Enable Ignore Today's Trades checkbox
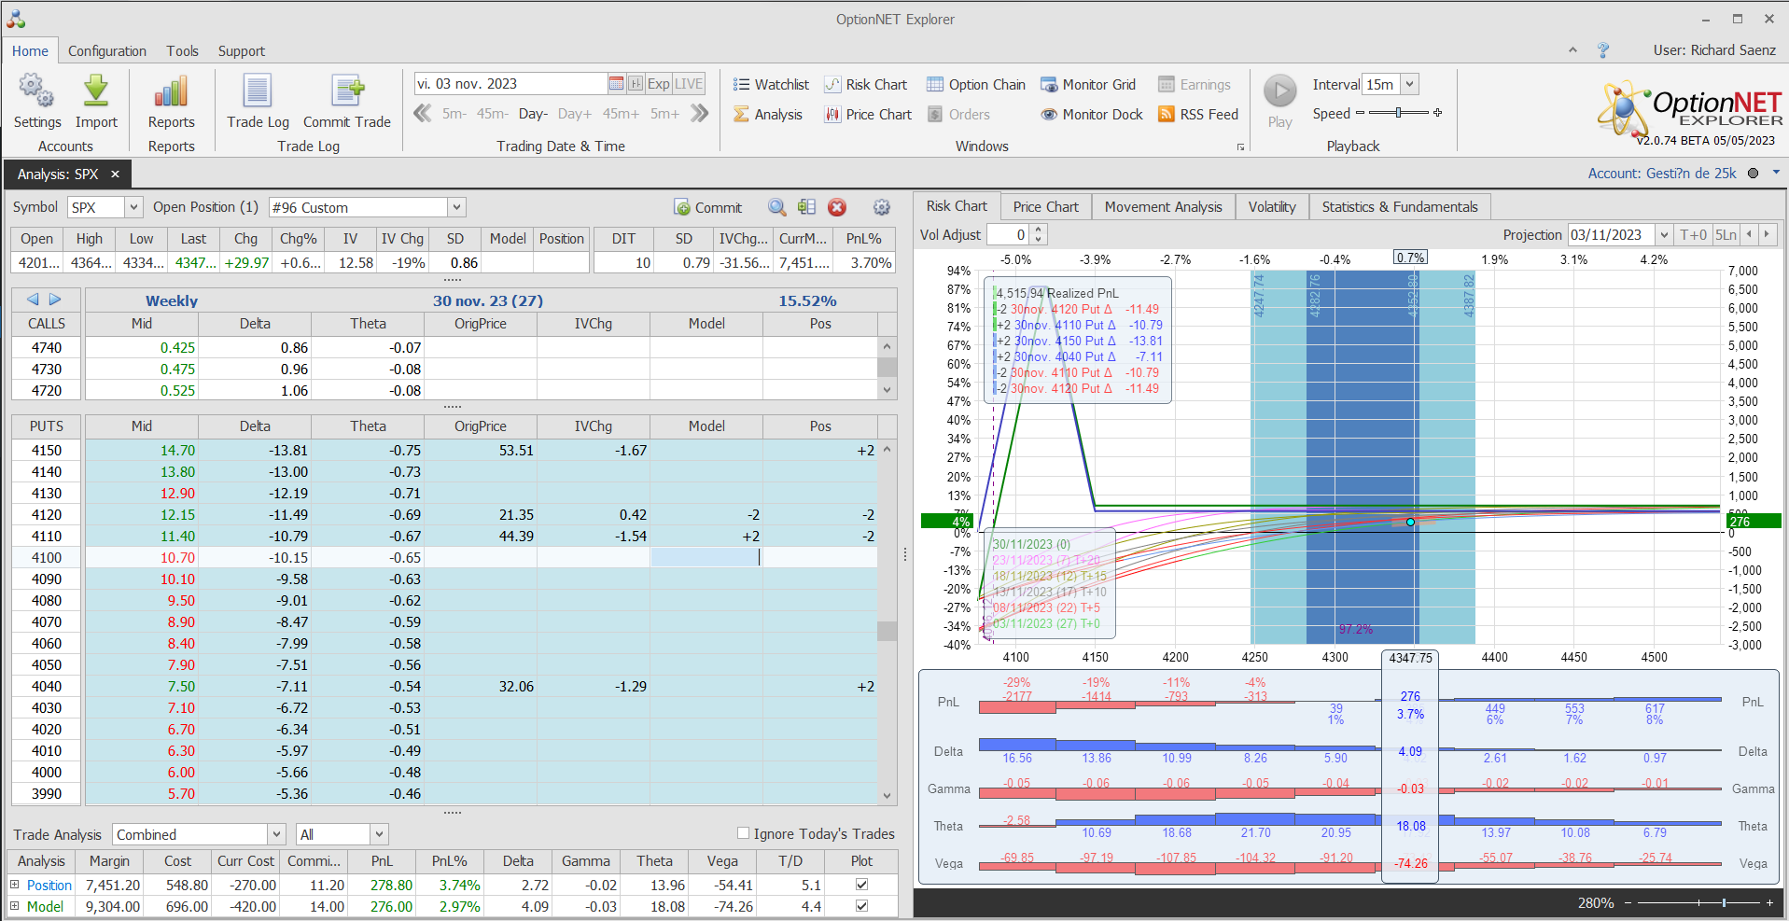The width and height of the screenshot is (1789, 921). click(x=744, y=833)
